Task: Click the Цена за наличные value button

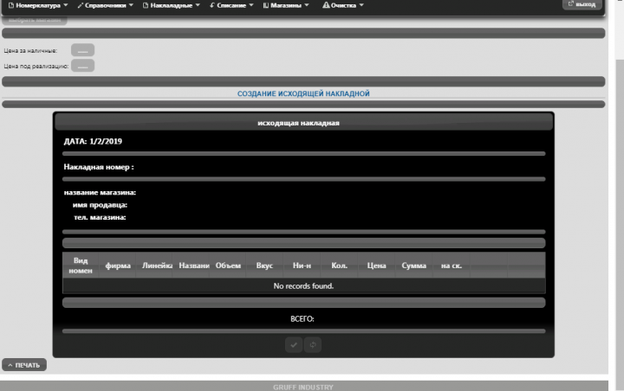Action: click(x=83, y=50)
